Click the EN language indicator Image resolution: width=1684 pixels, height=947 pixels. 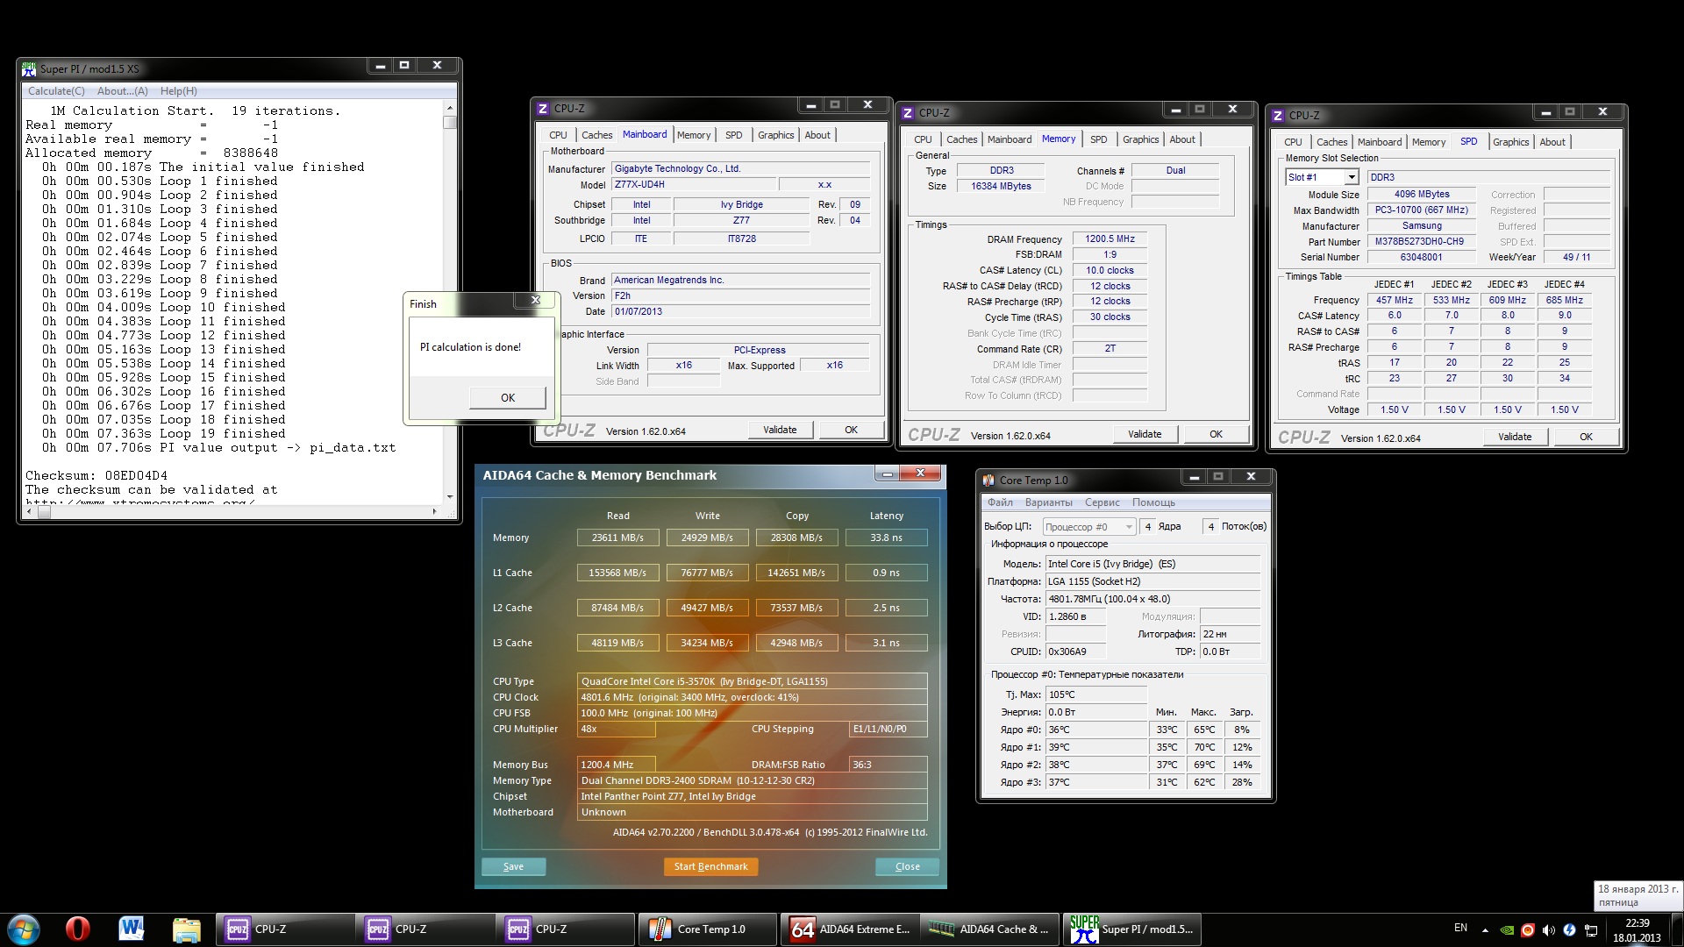[x=1460, y=928]
